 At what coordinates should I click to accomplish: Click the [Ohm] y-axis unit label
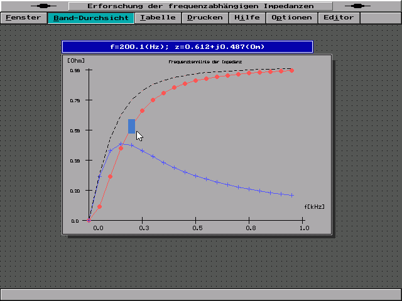pyautogui.click(x=76, y=61)
